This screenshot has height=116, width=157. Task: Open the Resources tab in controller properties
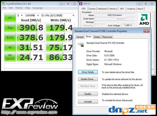107,37
